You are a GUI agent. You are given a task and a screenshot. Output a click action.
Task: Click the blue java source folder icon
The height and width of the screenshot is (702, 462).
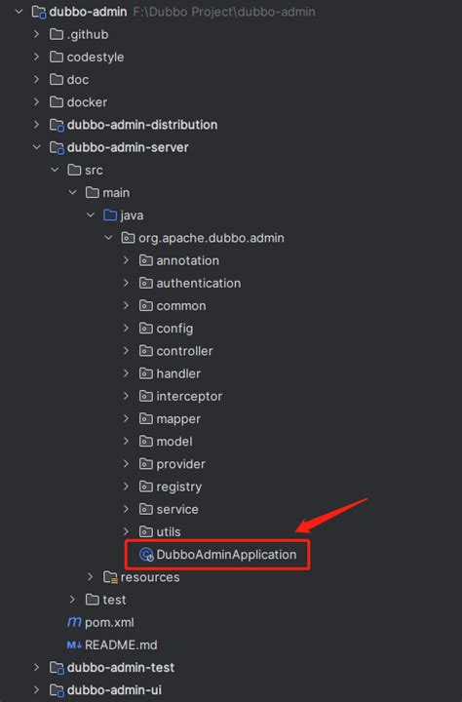(110, 215)
